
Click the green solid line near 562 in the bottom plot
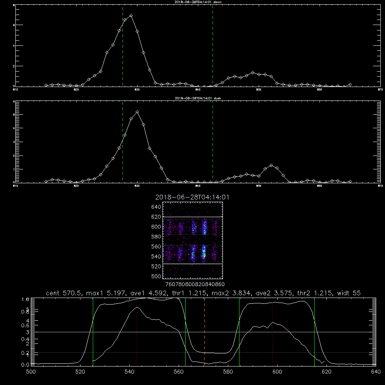click(186, 331)
